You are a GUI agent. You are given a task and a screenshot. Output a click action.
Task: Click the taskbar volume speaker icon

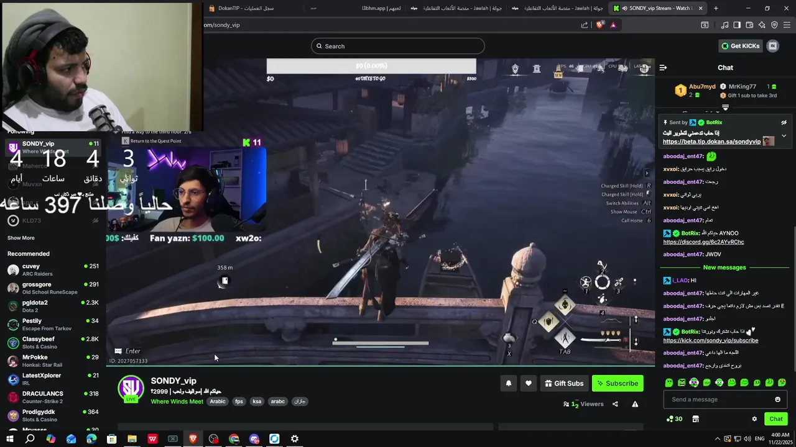(x=748, y=438)
